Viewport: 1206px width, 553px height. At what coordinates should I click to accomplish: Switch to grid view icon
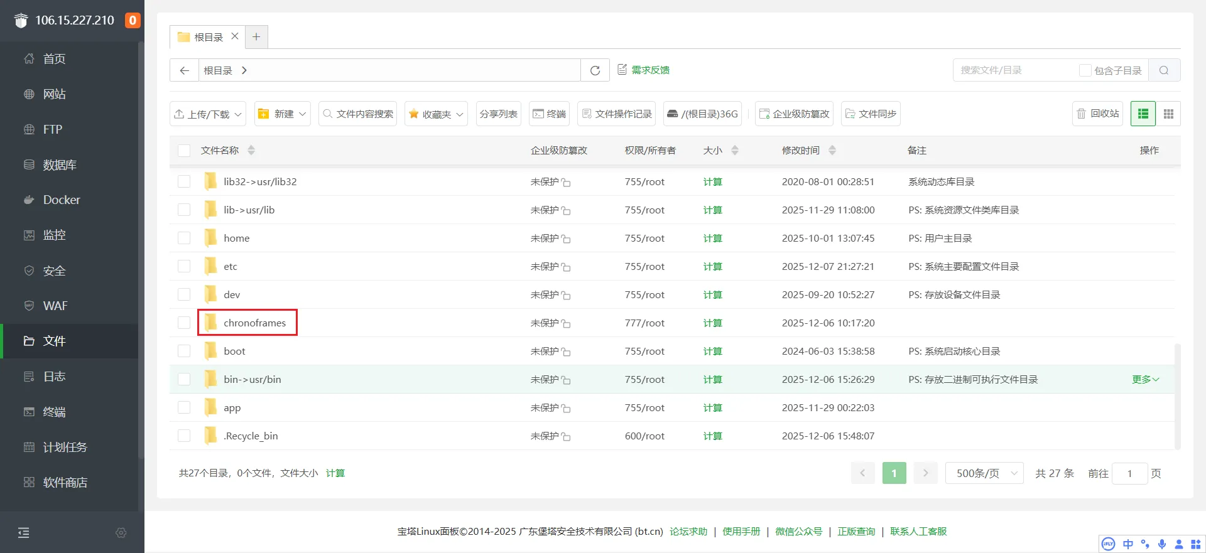coord(1168,114)
